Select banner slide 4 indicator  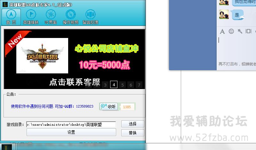114,85
